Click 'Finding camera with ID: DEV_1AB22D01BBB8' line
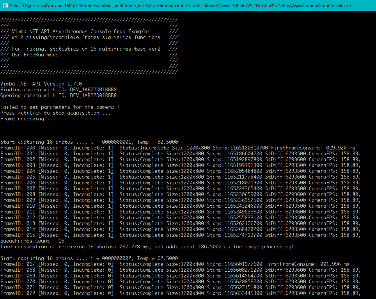The width and height of the screenshot is (376, 299). [x=58, y=90]
